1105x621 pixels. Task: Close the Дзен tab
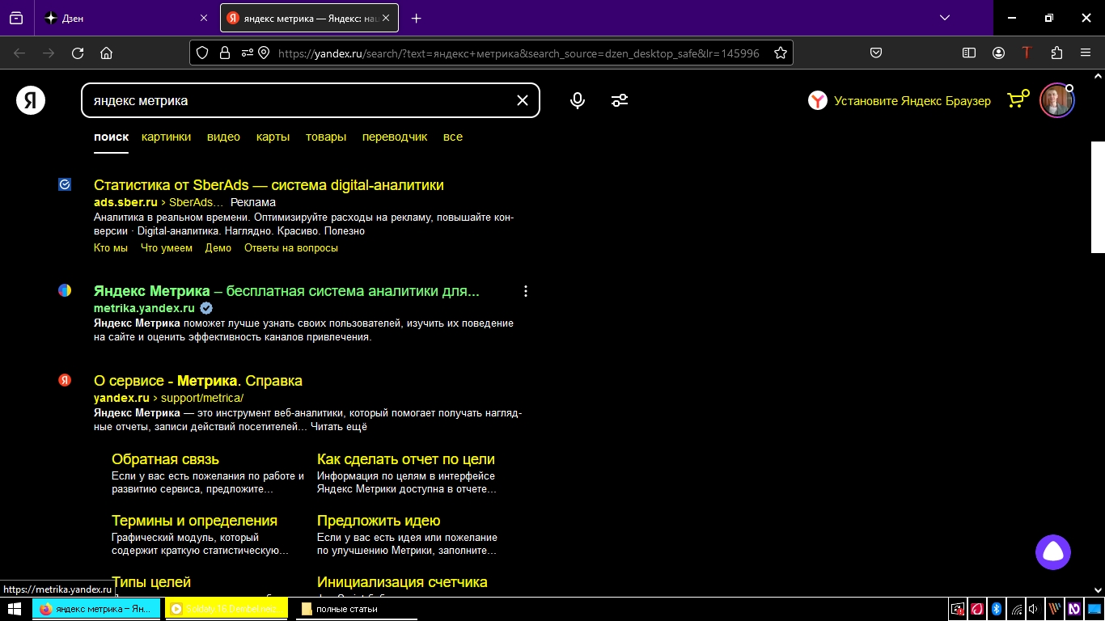coord(203,18)
